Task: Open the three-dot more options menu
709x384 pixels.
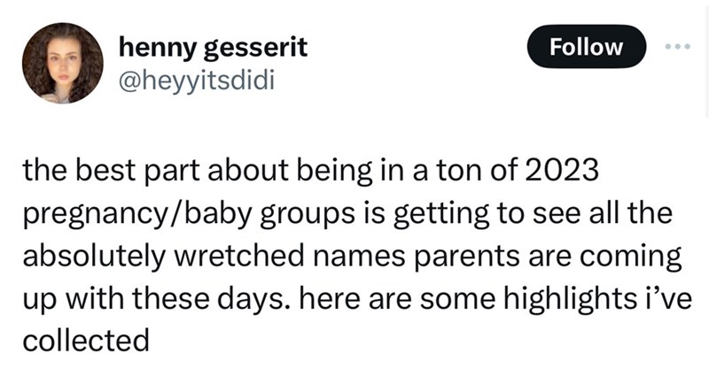Action: (680, 46)
